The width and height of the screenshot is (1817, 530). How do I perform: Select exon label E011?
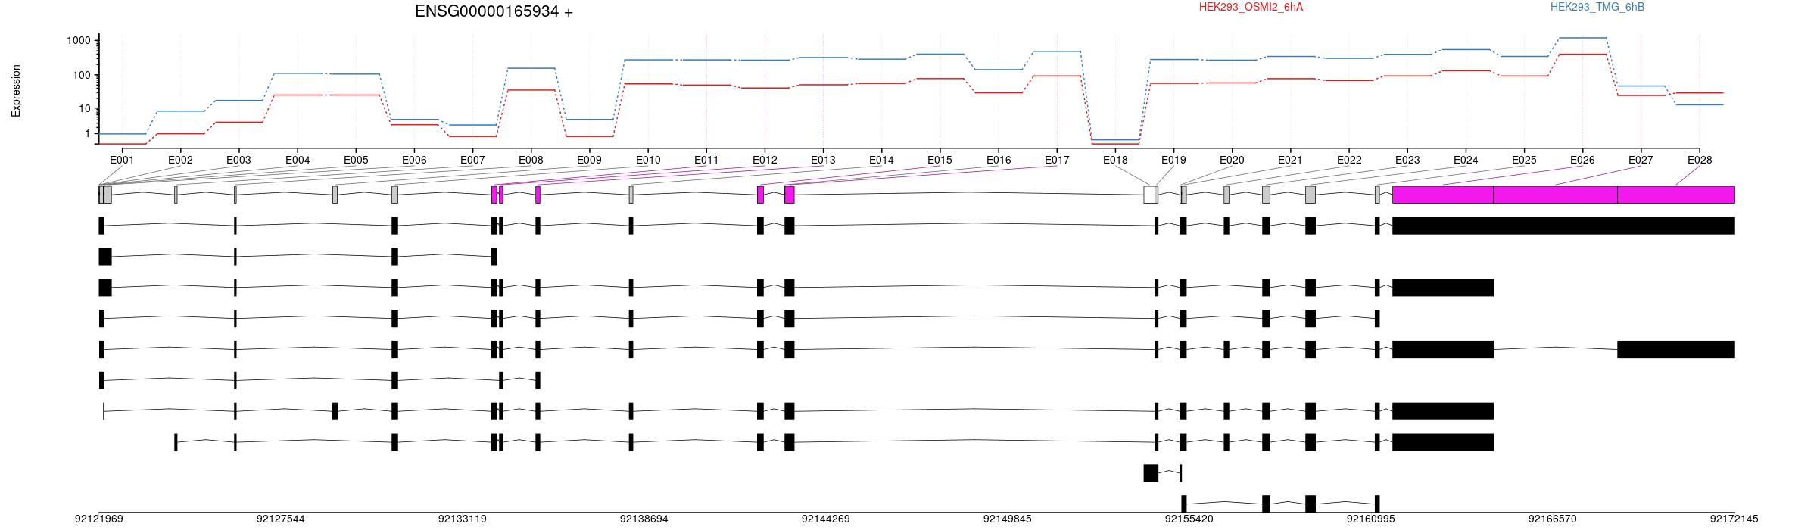click(x=706, y=160)
